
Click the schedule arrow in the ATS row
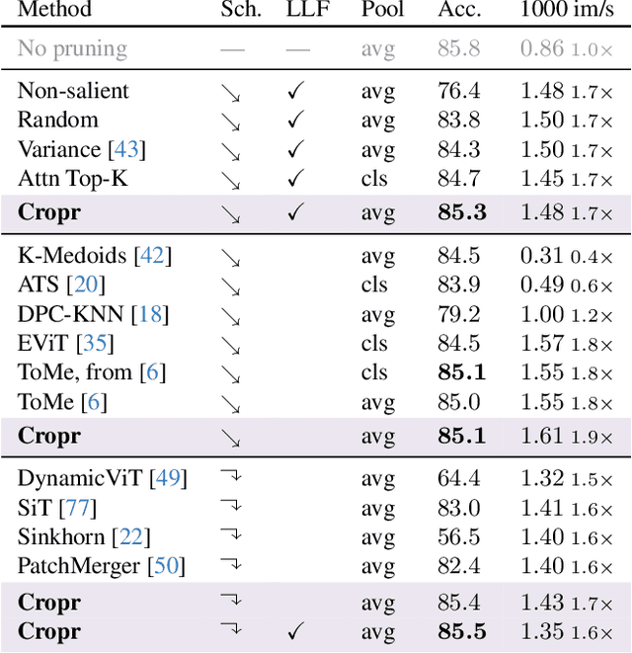(231, 286)
